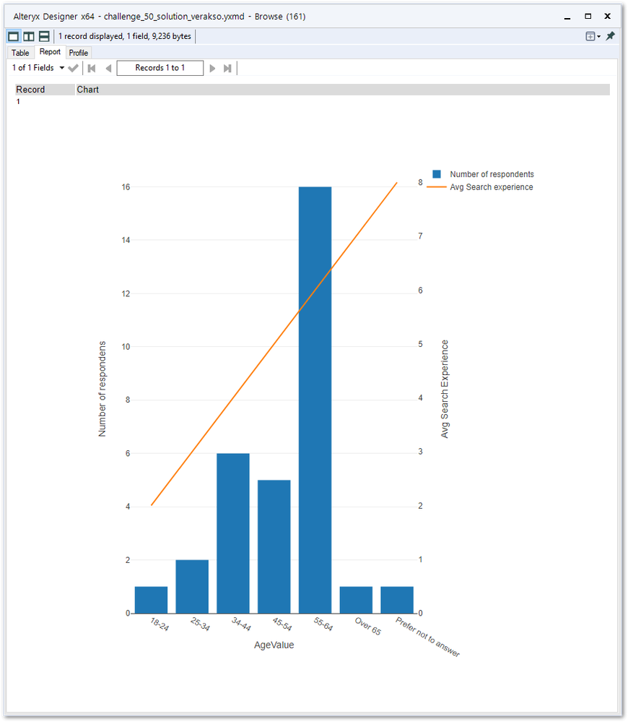Select the vertical split layout icon
The image size is (628, 722).
(x=28, y=35)
